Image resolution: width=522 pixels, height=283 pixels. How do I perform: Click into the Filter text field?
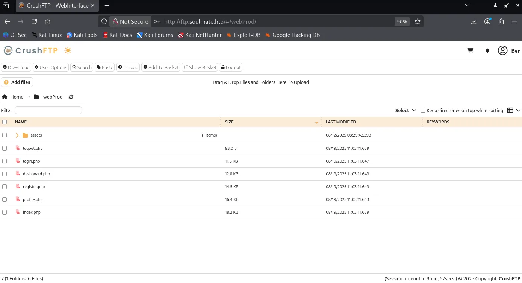tap(48, 110)
